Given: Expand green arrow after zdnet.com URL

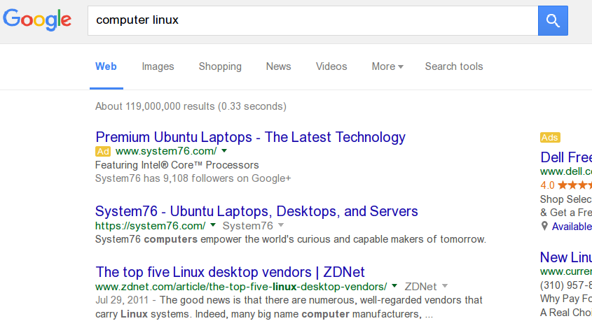Looking at the screenshot, I should pyautogui.click(x=394, y=286).
